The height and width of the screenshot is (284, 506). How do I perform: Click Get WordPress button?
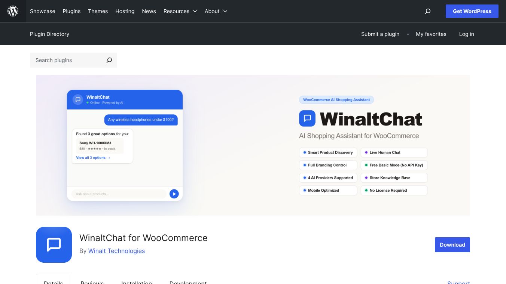472,11
